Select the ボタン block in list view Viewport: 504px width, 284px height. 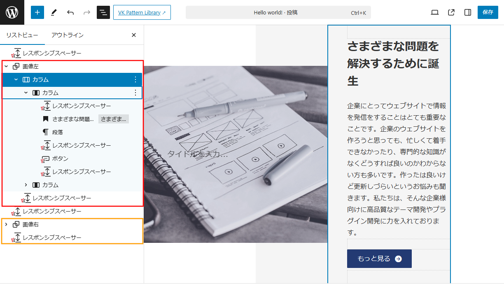pos(60,158)
